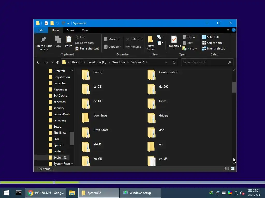Open the File menu
Image resolution: width=265 pixels, height=198 pixels.
(41, 30)
